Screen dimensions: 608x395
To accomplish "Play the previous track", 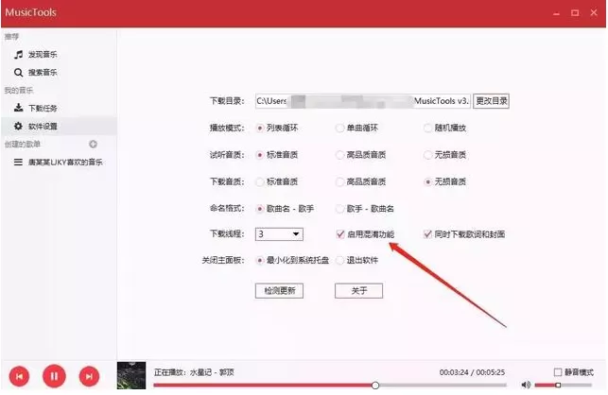I will [x=19, y=376].
